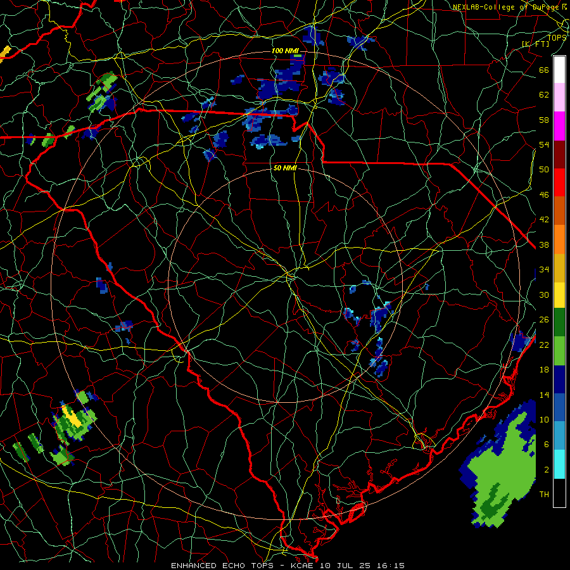
Task: Pick the lighter orange legend swatch
Action: pyautogui.click(x=559, y=239)
